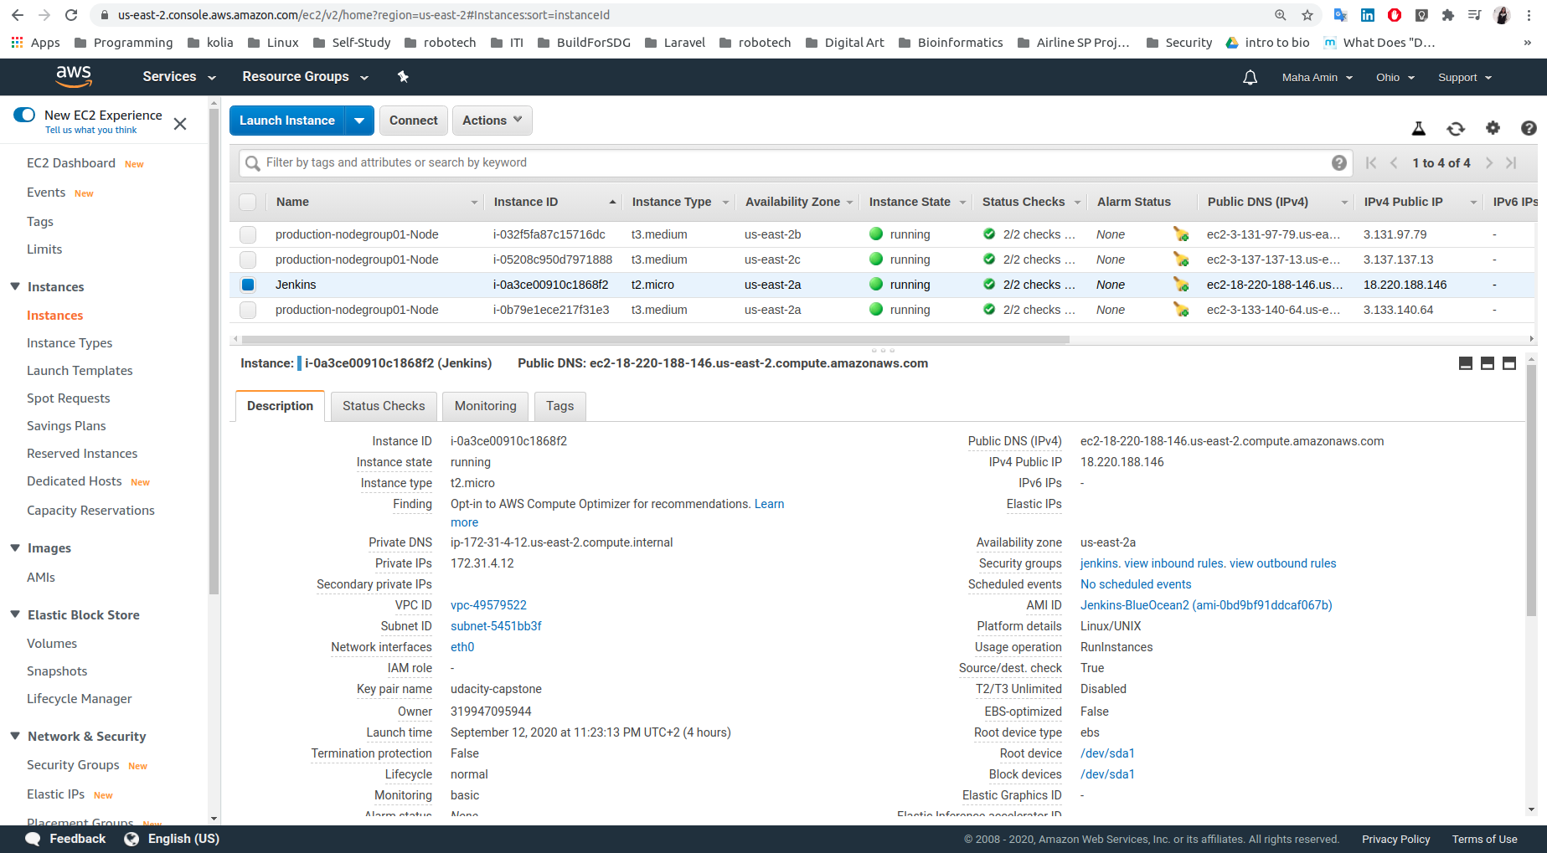Open the subnet-5451bb3f link
This screenshot has height=853, width=1547.
click(x=496, y=626)
